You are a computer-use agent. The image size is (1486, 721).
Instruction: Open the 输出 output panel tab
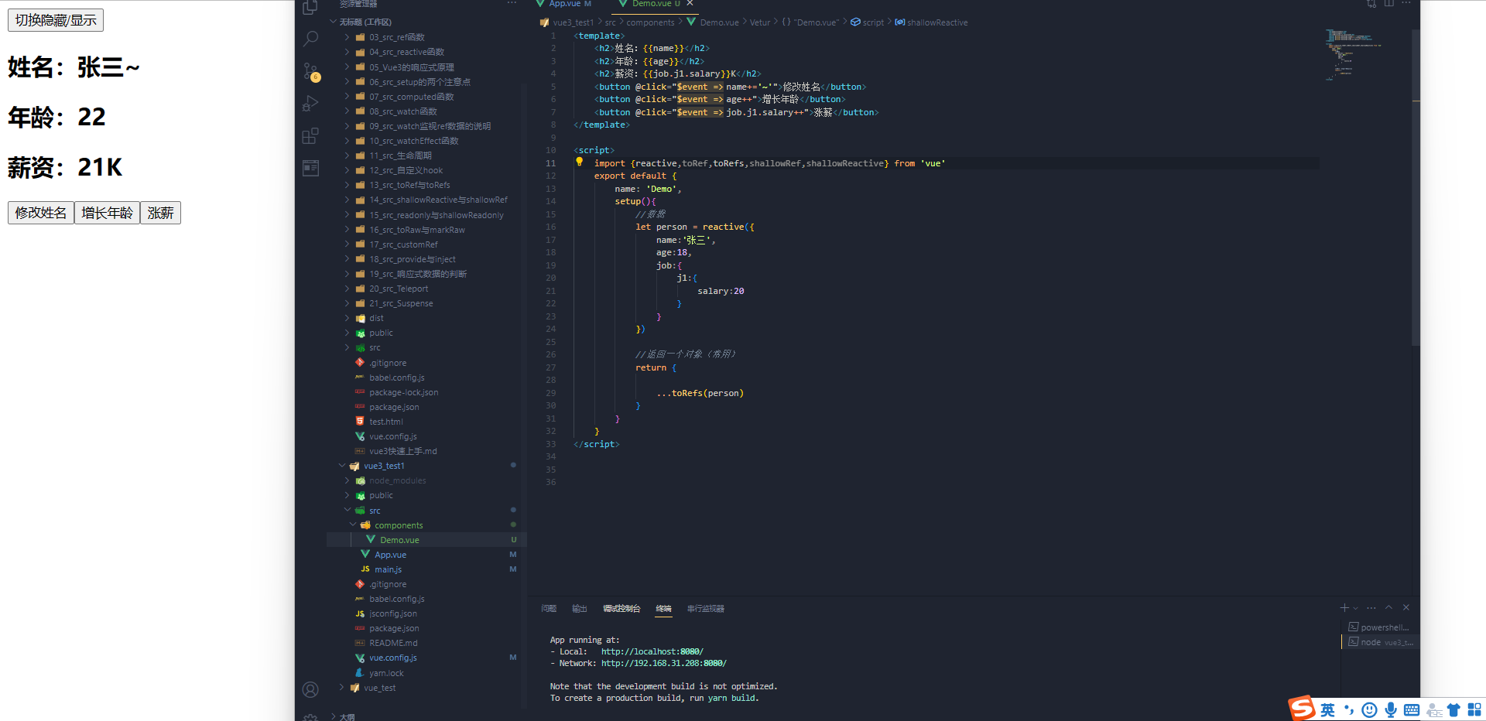pos(579,609)
